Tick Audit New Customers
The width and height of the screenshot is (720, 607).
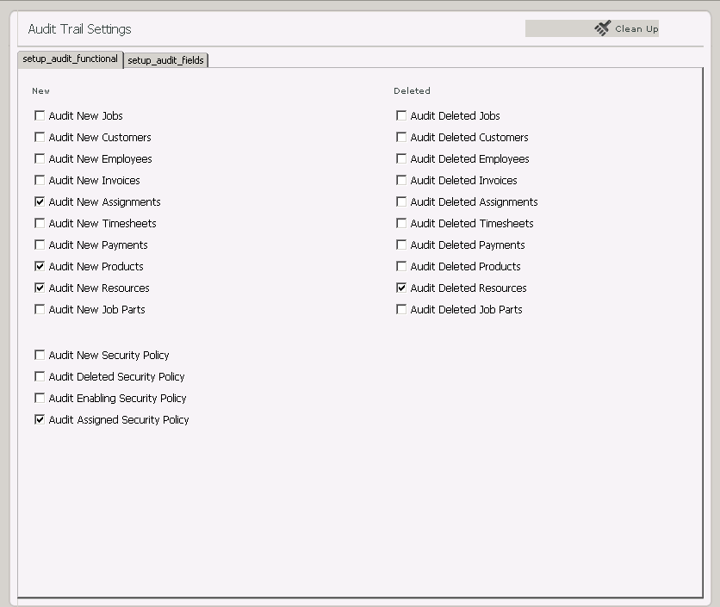click(x=40, y=137)
